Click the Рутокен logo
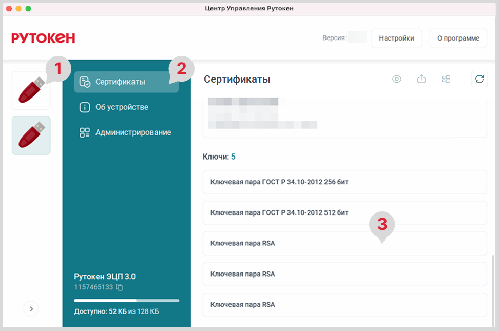Image resolution: width=499 pixels, height=331 pixels. click(x=44, y=38)
